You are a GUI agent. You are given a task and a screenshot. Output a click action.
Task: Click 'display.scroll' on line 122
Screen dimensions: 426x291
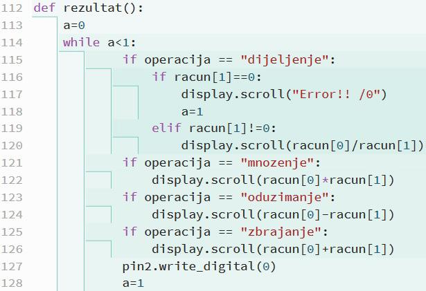click(203, 180)
